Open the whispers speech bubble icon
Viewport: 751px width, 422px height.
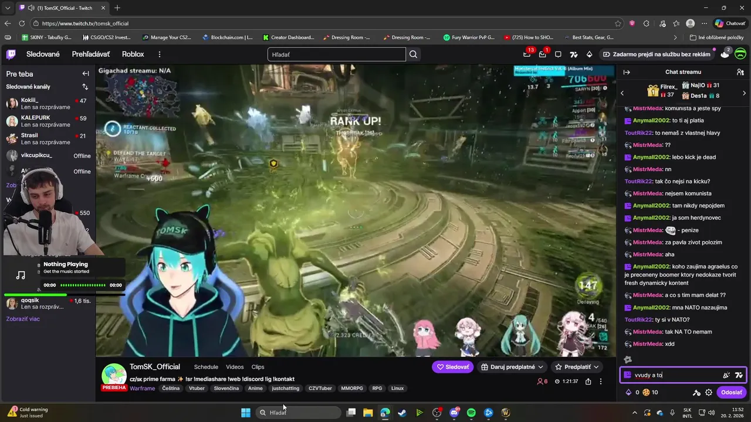pos(558,55)
